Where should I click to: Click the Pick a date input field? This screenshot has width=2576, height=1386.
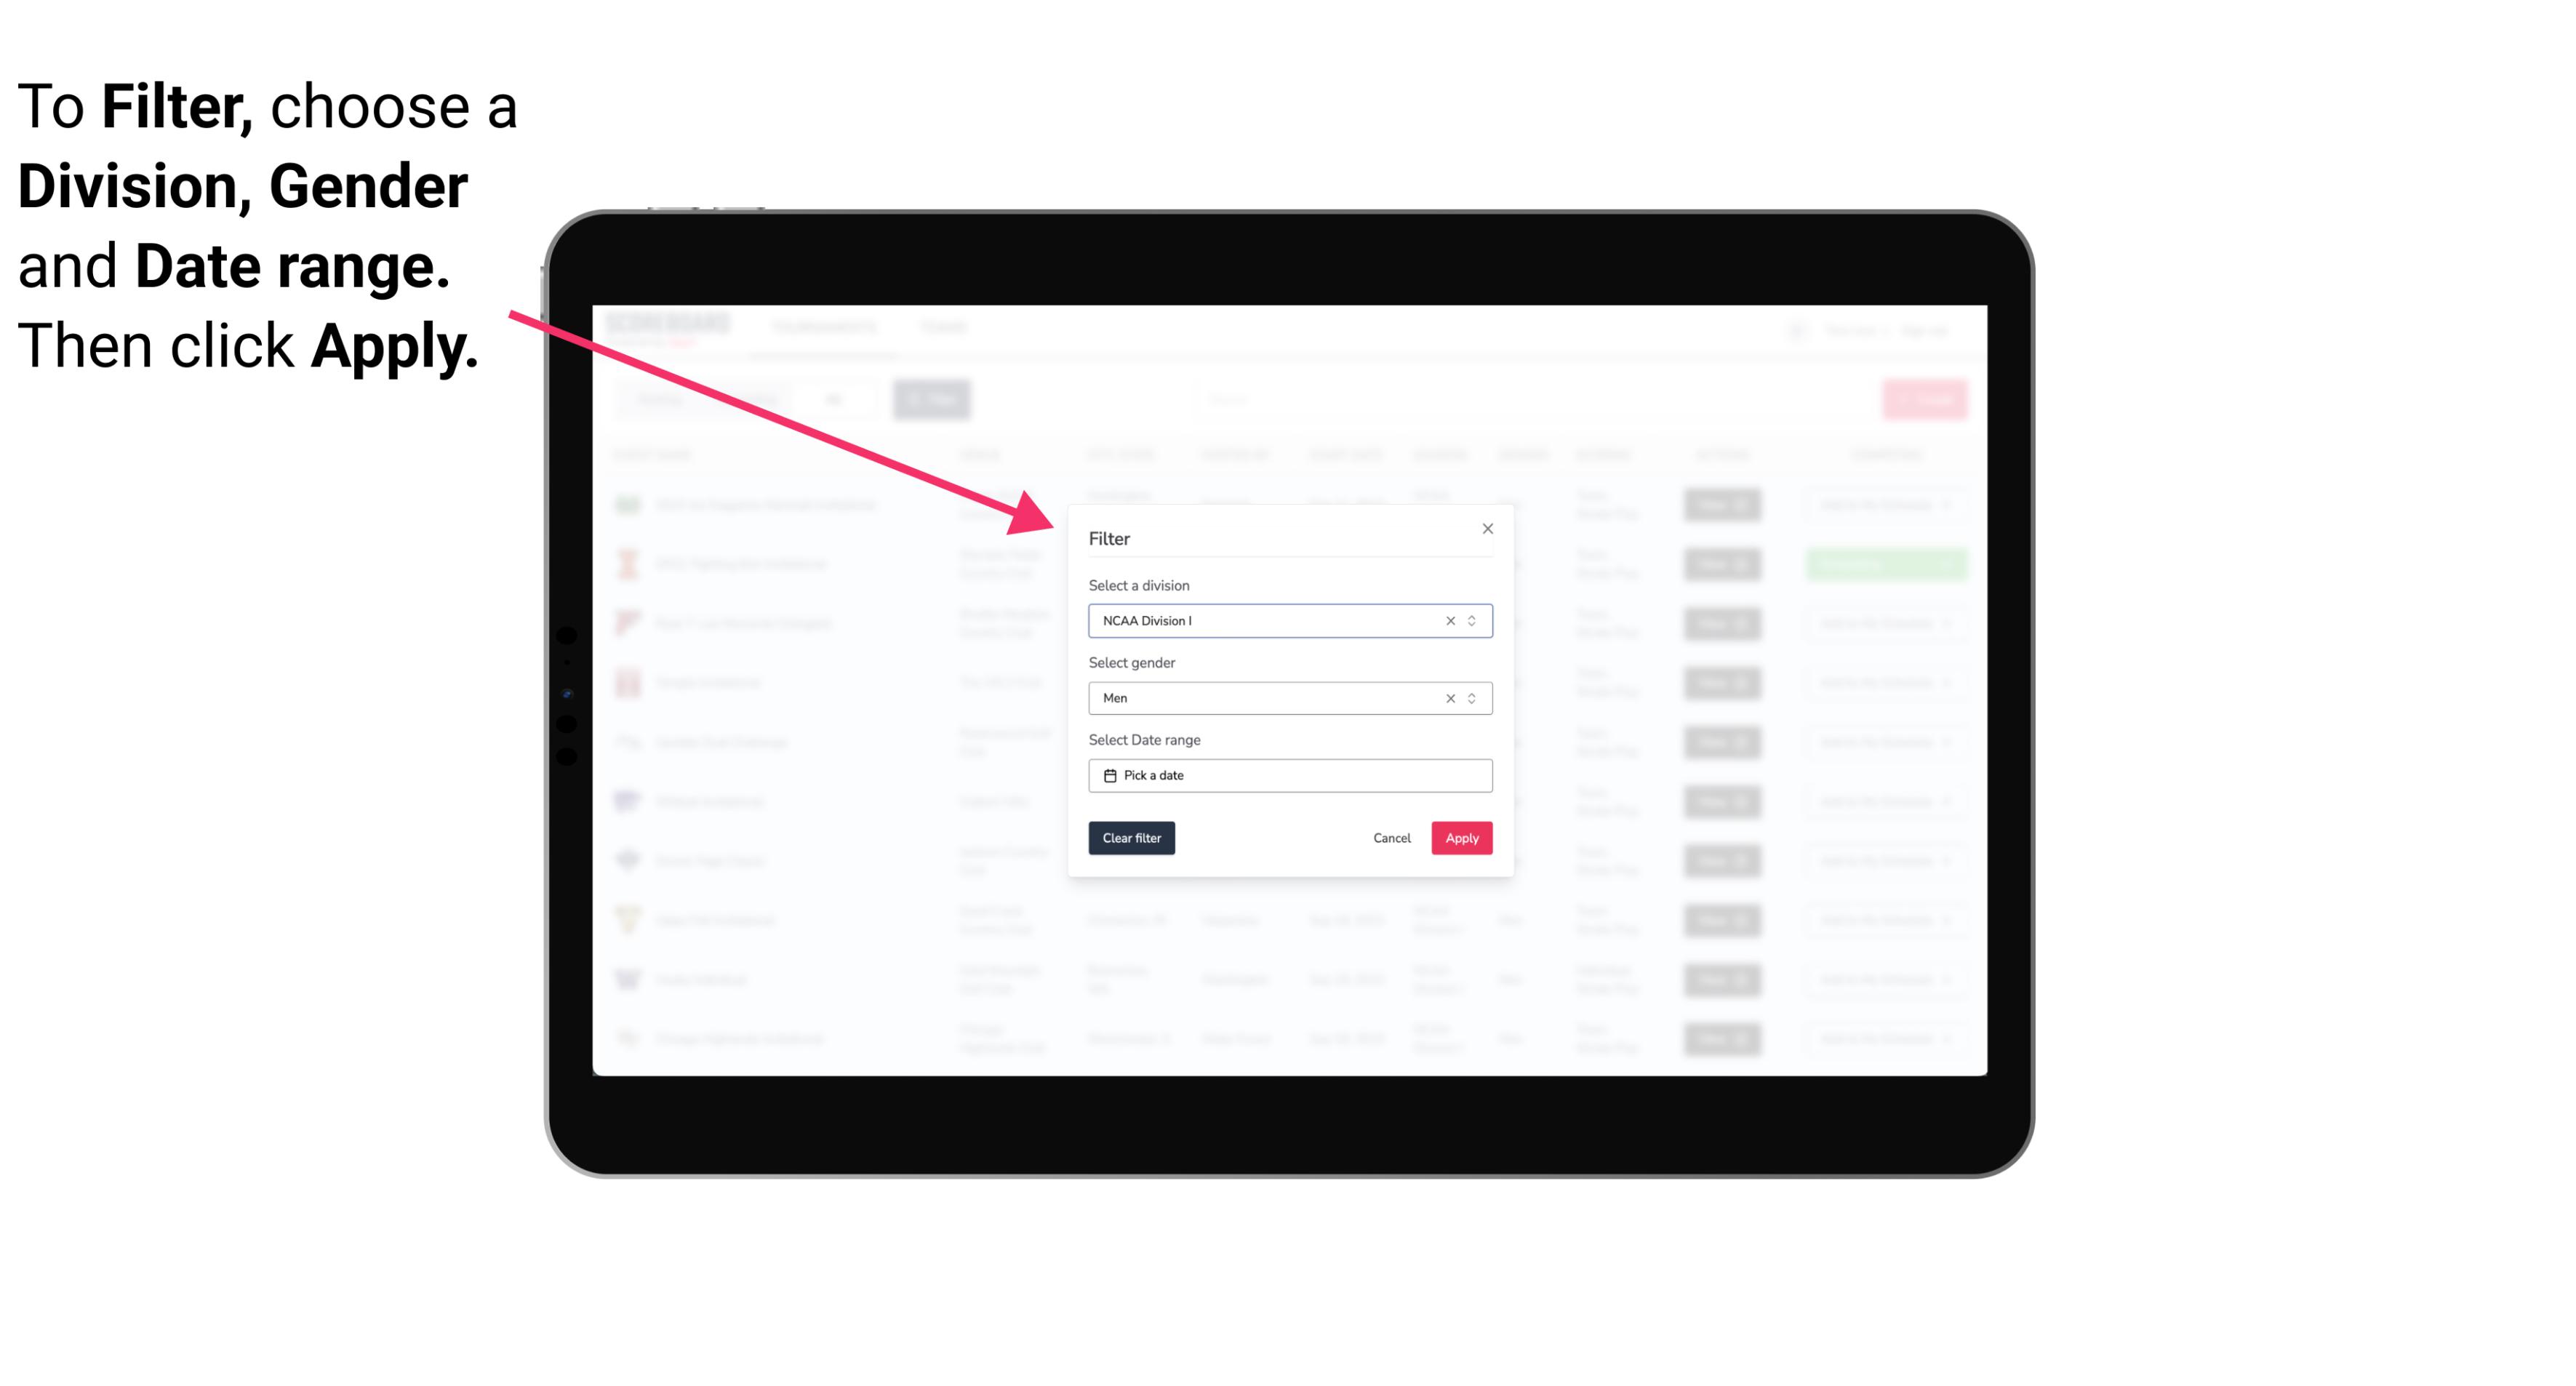tap(1289, 775)
